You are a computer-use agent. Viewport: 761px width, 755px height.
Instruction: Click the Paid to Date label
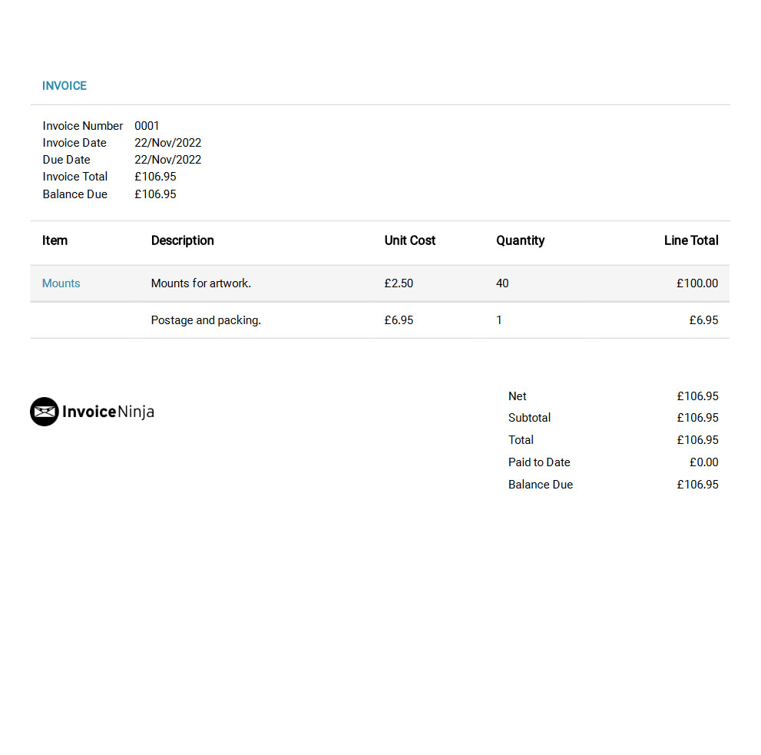[x=539, y=462]
